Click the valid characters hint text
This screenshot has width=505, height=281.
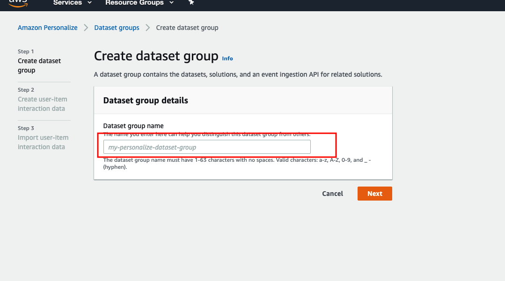coord(237,164)
